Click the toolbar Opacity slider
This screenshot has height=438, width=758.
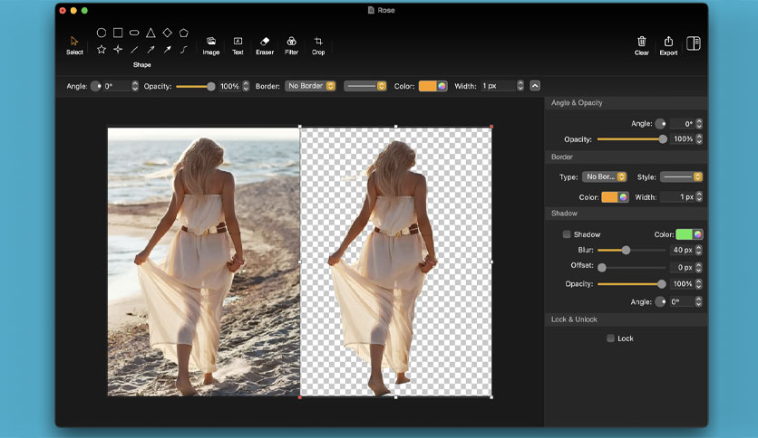click(196, 86)
